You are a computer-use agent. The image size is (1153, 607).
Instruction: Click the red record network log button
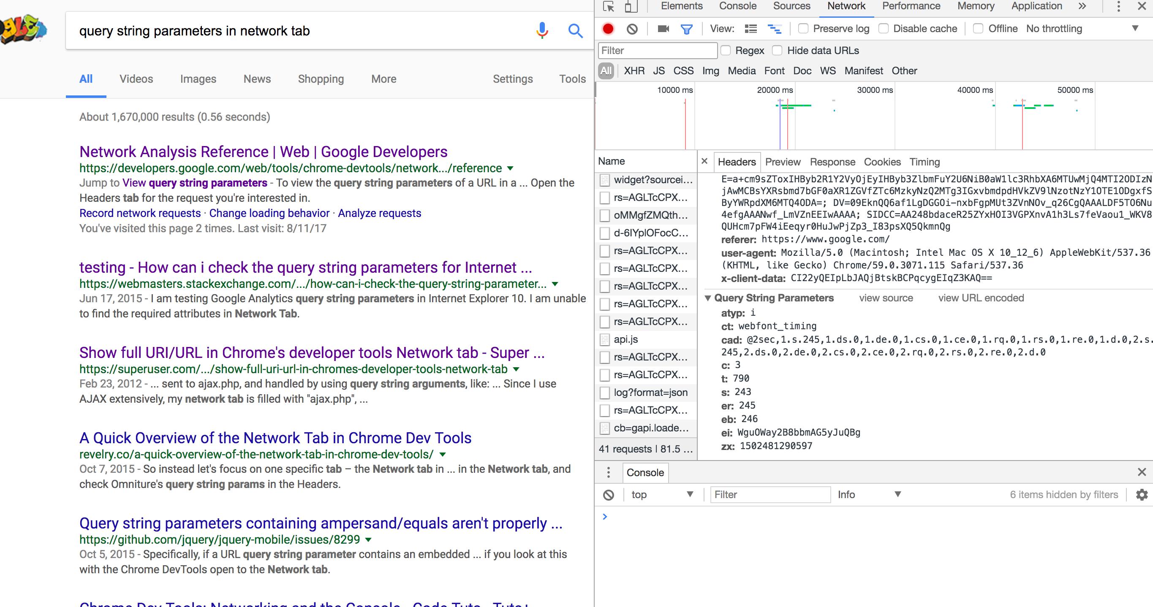[608, 29]
